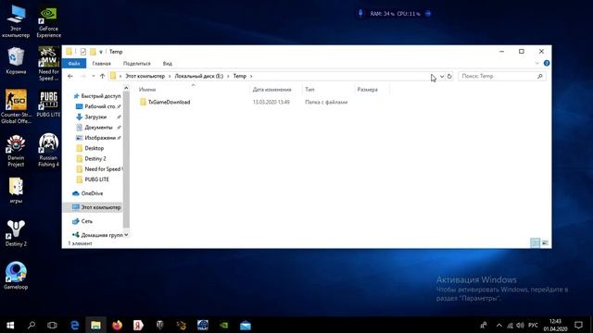Open quick access toolbar customize arrow
The width and height of the screenshot is (593, 333).
pyautogui.click(x=101, y=52)
